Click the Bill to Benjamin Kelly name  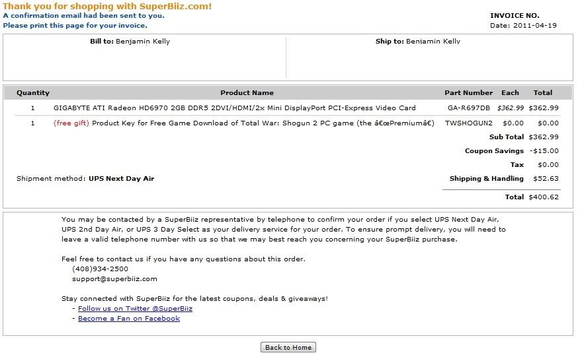tap(143, 42)
